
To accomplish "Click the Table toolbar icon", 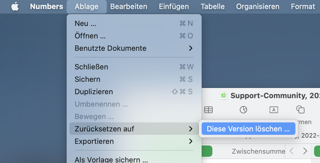I will (208, 110).
